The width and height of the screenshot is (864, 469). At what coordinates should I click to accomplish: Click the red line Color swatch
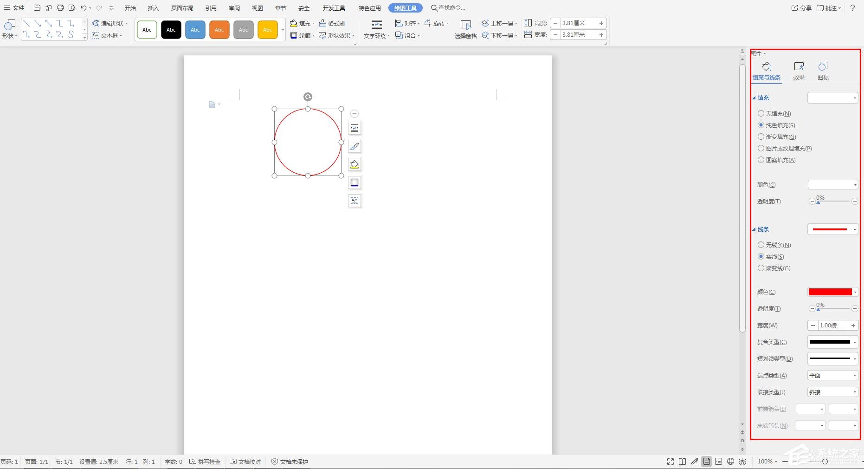tap(830, 292)
